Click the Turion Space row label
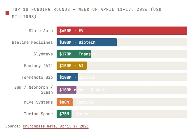The height and width of the screenshot is (133, 192). tap(38, 114)
